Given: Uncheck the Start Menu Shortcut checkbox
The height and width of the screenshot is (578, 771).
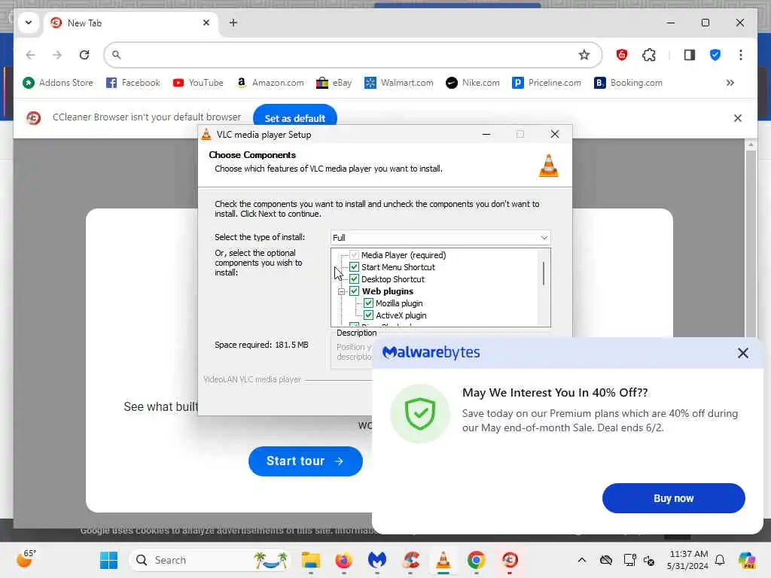Looking at the screenshot, I should [354, 267].
